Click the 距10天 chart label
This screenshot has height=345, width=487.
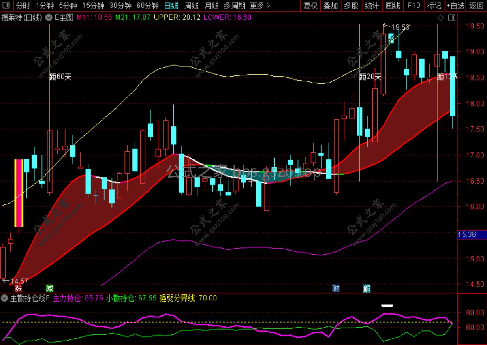tap(448, 77)
